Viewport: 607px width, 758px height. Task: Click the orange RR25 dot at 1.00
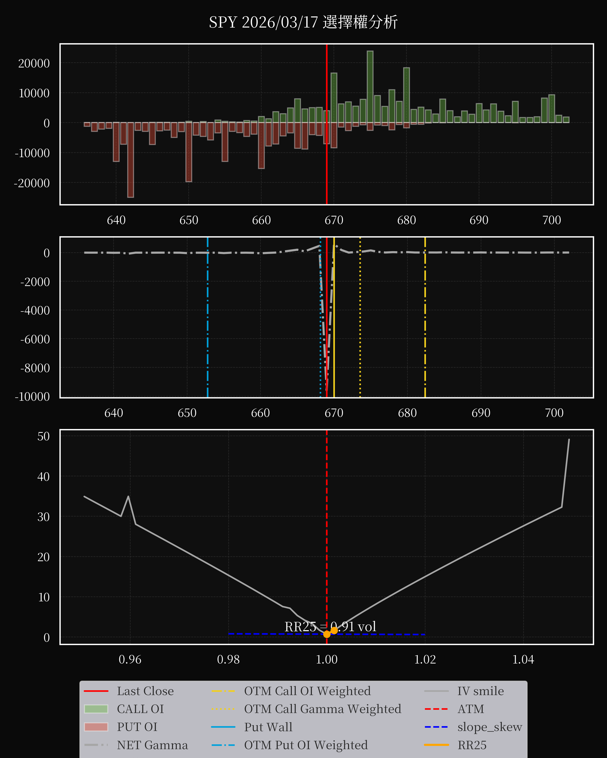click(327, 634)
